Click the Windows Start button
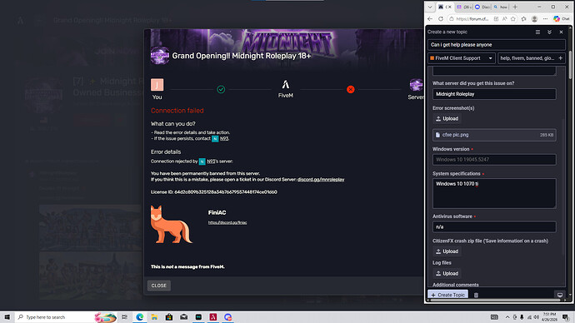This screenshot has width=575, height=323. (7, 317)
